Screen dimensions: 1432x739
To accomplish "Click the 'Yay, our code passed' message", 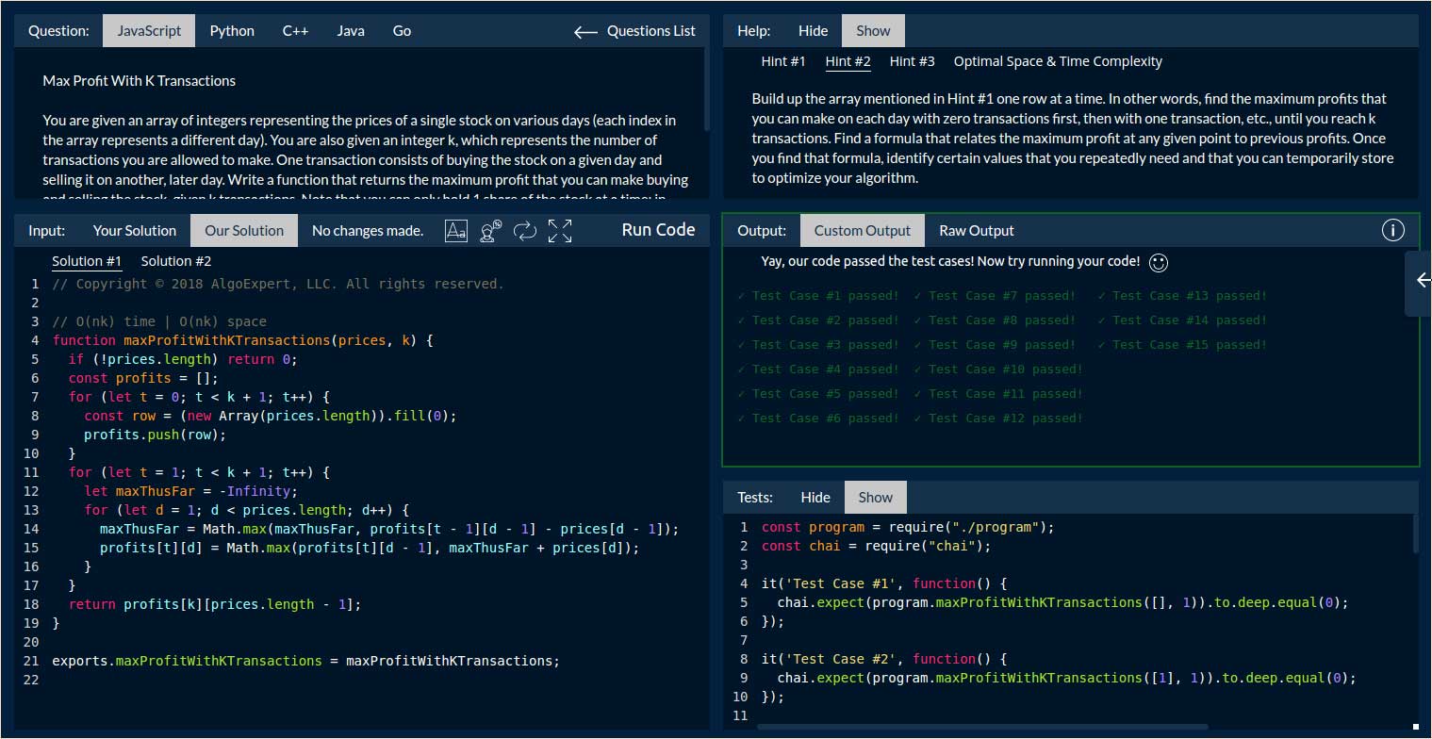I will (950, 261).
